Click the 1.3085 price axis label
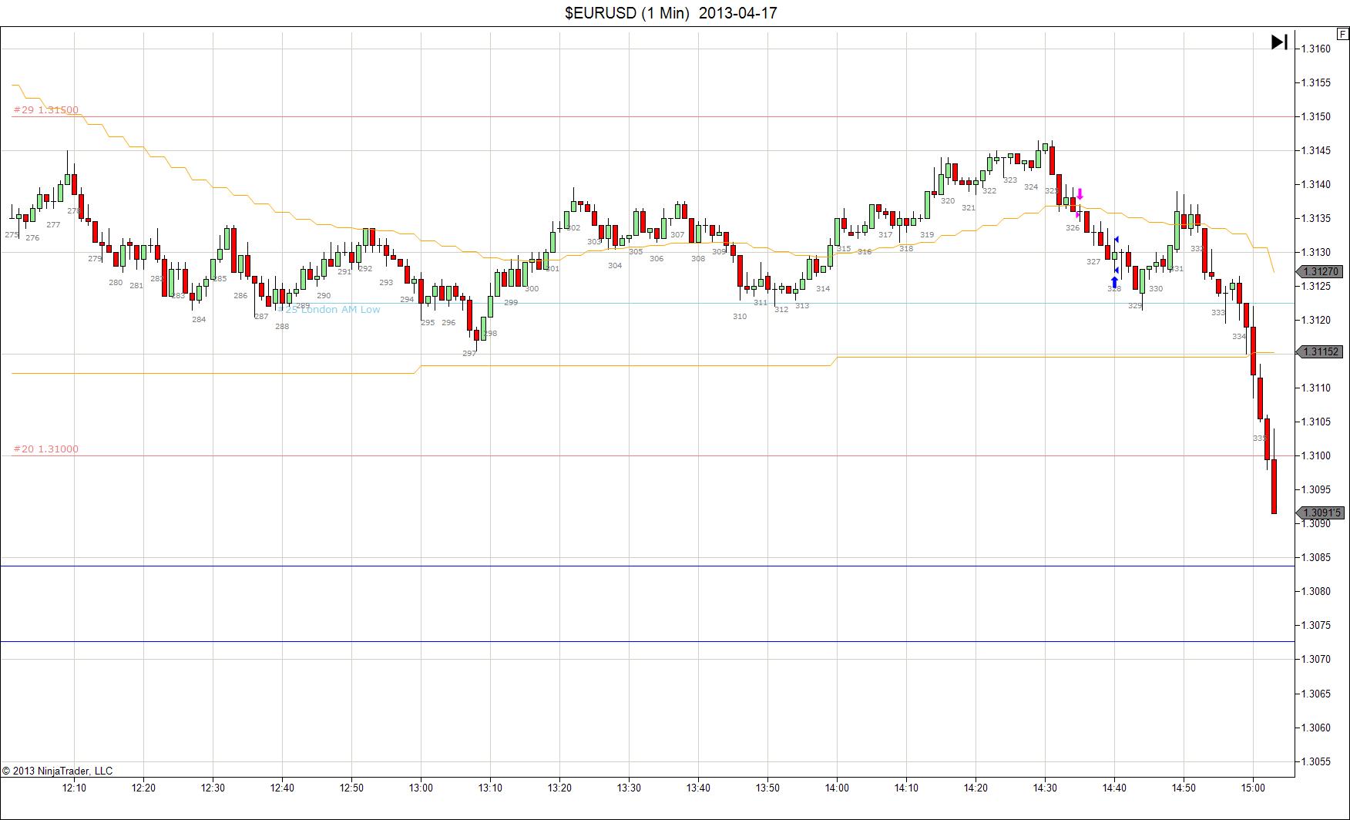 (x=1315, y=557)
